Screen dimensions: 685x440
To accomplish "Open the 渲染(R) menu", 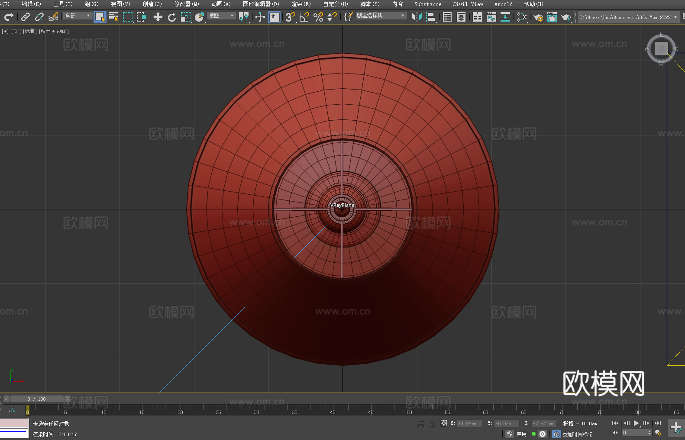I will coord(301,4).
